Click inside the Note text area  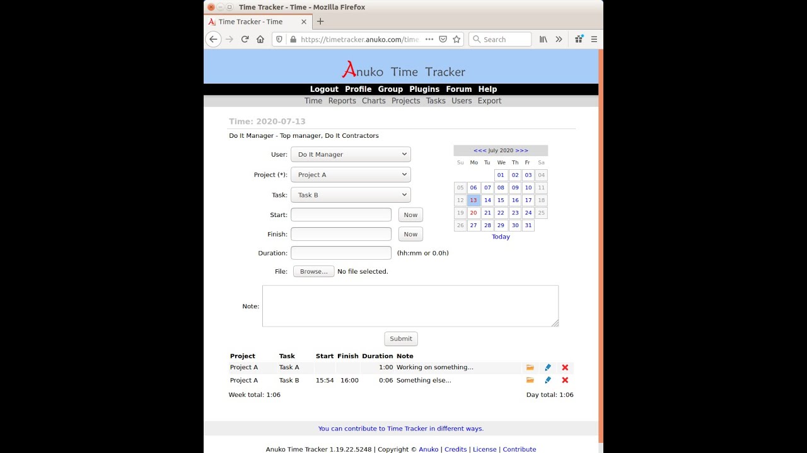(410, 306)
